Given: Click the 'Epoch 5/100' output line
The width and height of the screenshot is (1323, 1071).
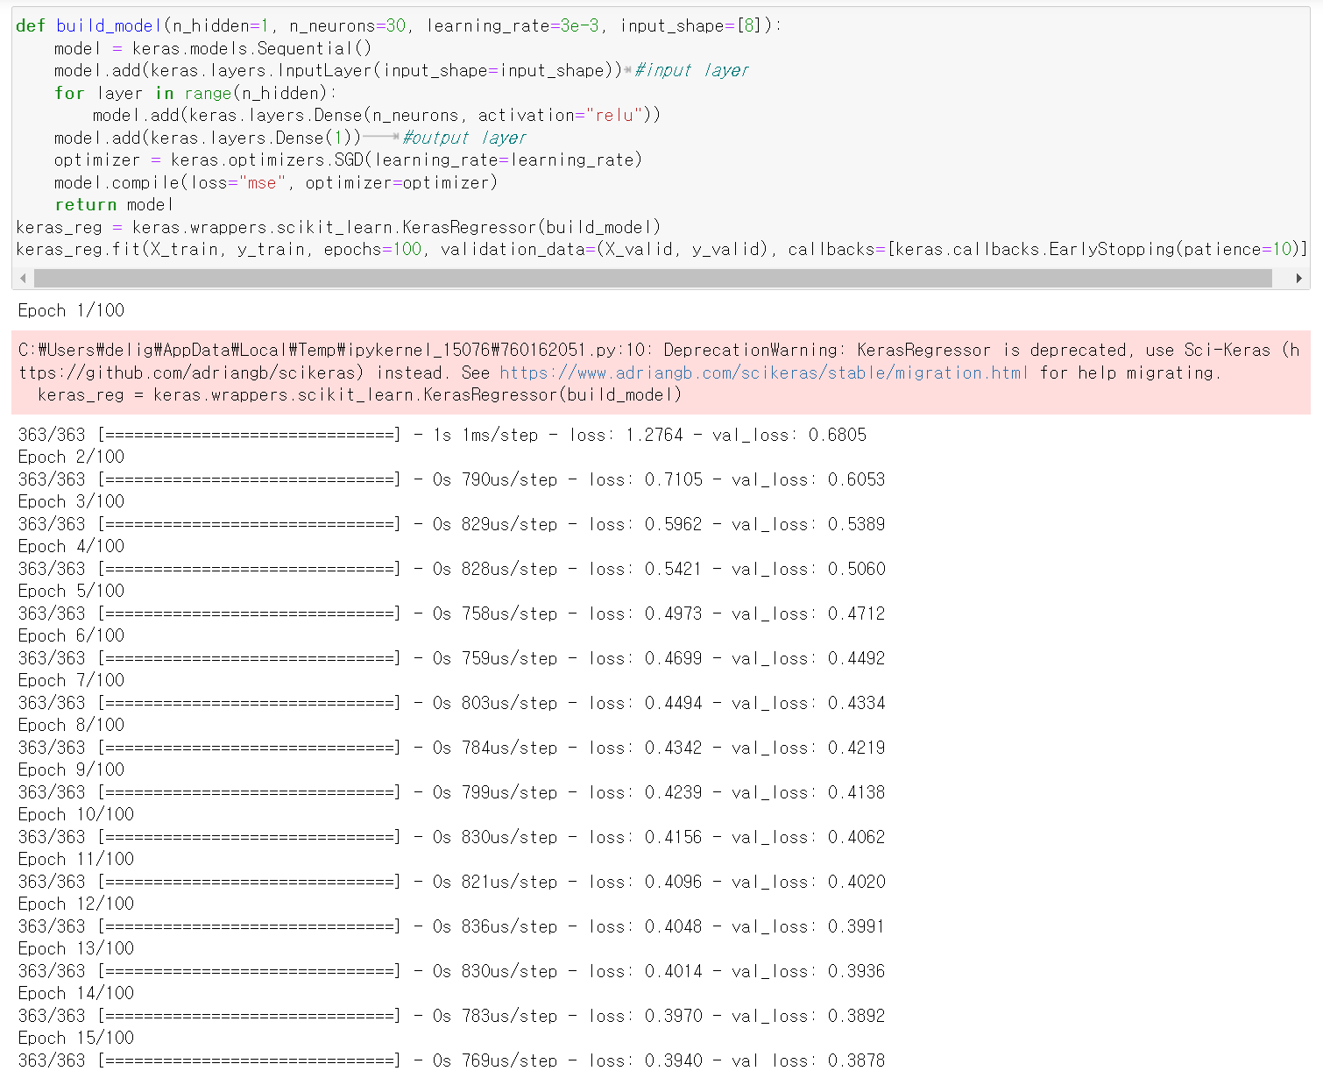Looking at the screenshot, I should pyautogui.click(x=71, y=591).
